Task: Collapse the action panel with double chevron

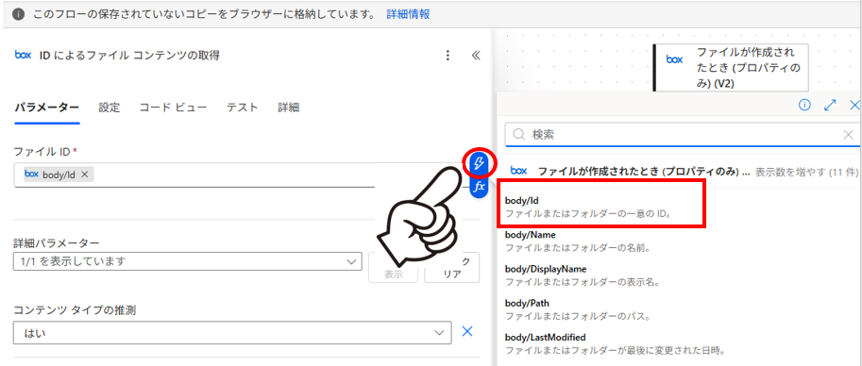Action: coord(476,56)
